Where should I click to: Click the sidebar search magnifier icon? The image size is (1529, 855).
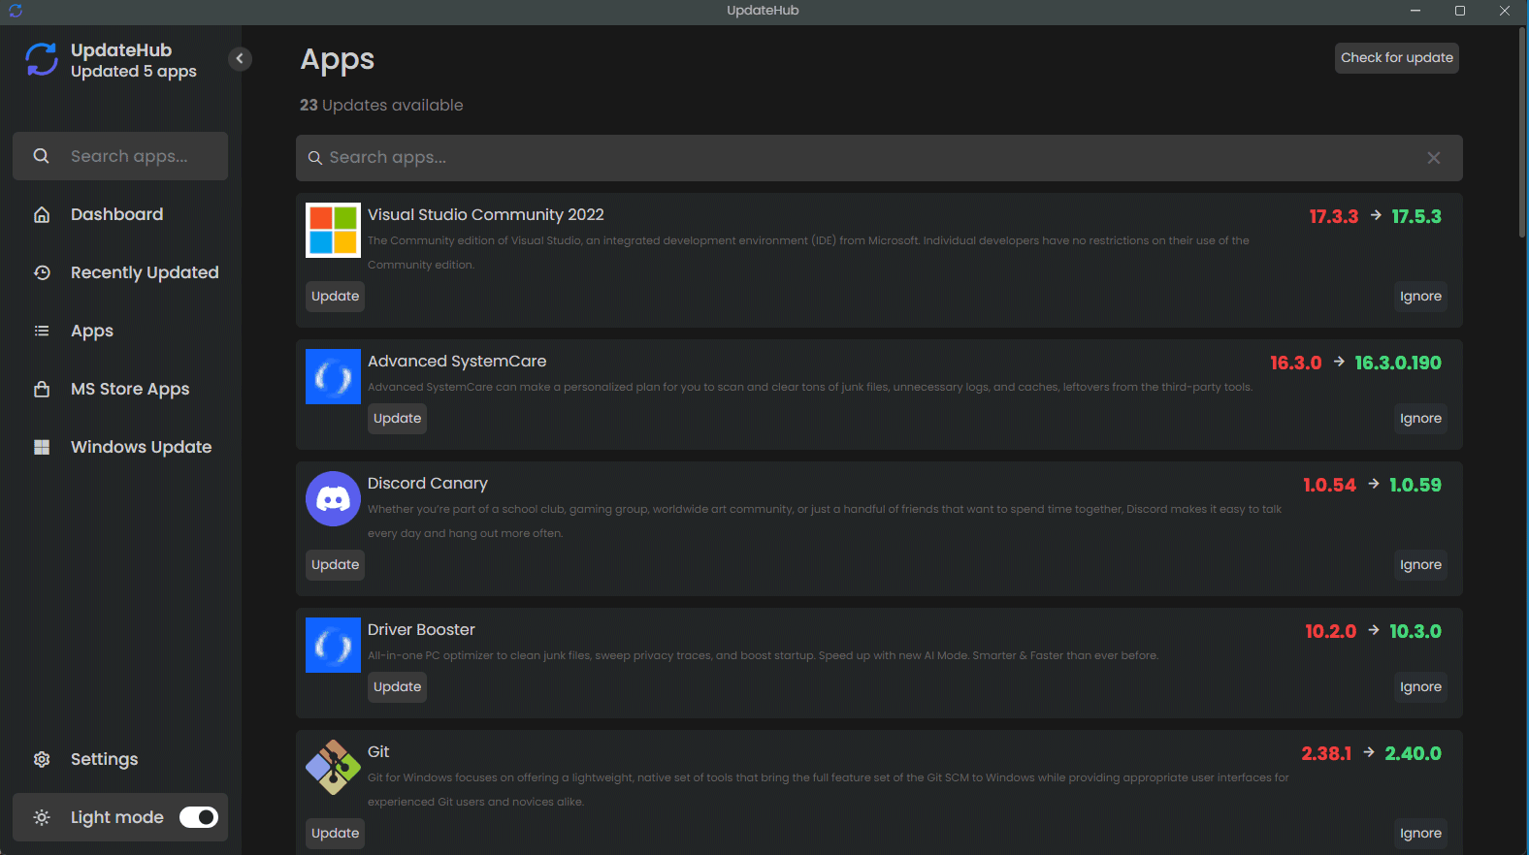pyautogui.click(x=41, y=156)
